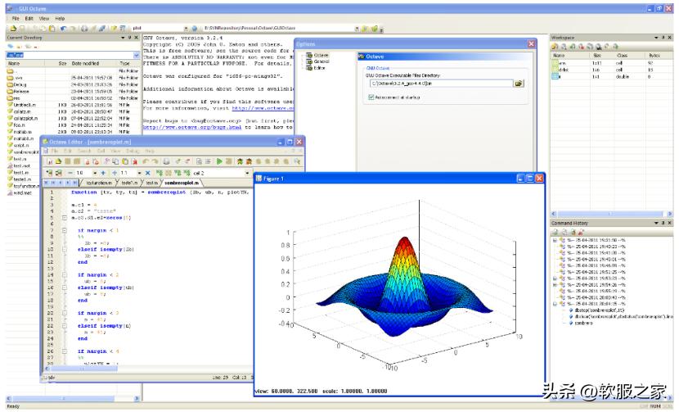This screenshot has width=679, height=412.
Task: Select the 'sombrero' entry in Command History
Action: click(583, 323)
